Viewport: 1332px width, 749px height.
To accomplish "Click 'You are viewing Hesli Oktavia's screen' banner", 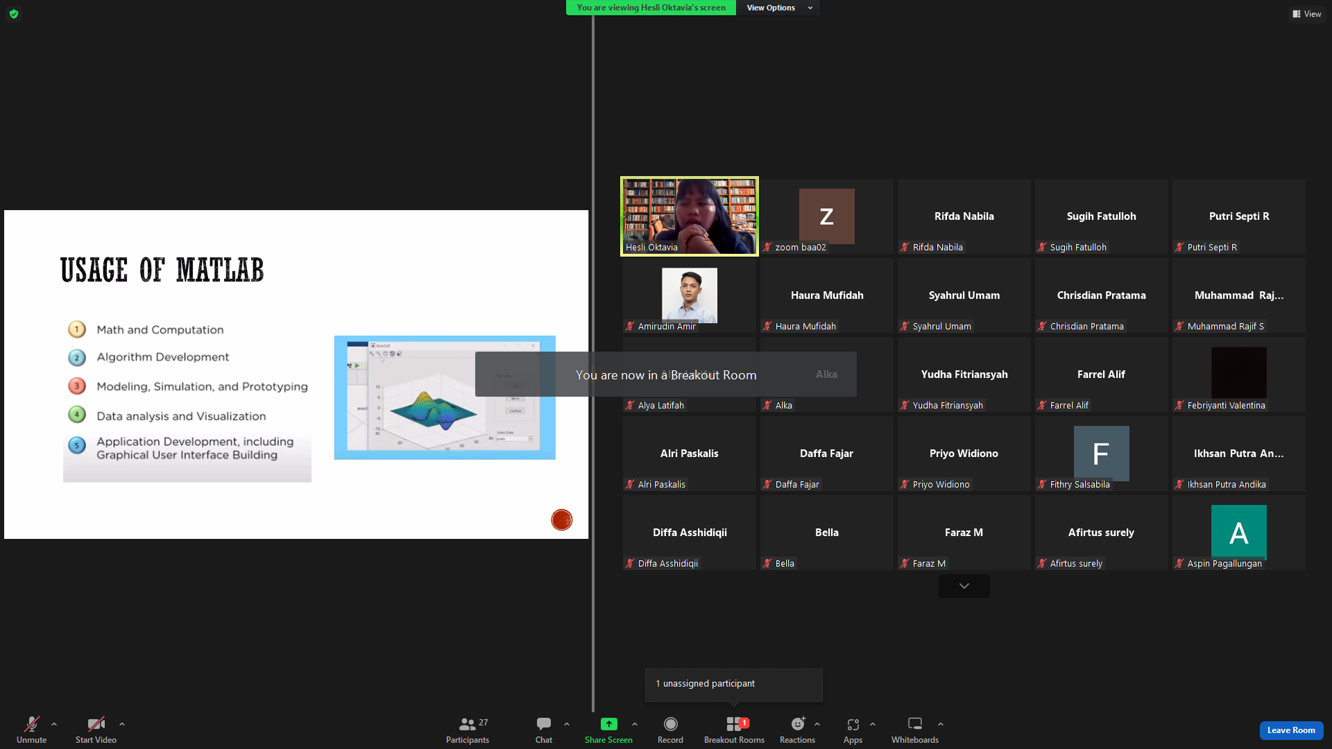I will (x=651, y=8).
